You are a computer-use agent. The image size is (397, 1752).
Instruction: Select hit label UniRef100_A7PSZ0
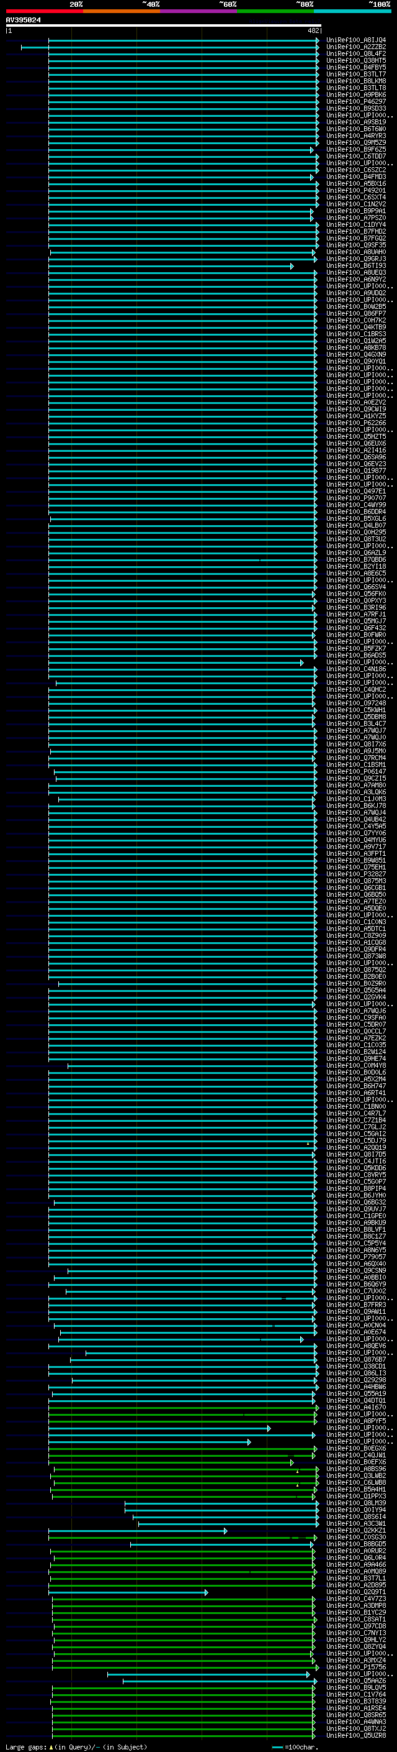pos(356,218)
